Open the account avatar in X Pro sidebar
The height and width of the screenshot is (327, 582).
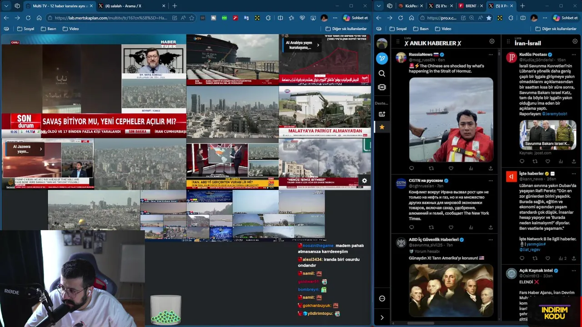[x=382, y=44]
